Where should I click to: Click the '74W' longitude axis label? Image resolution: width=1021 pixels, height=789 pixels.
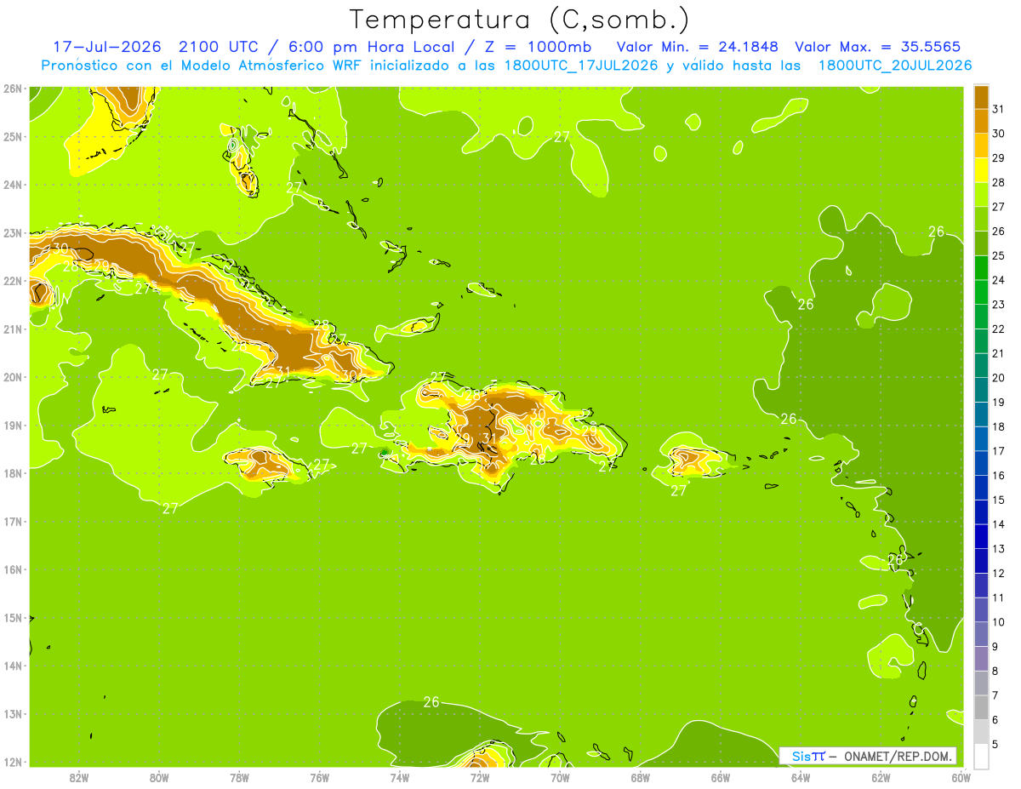click(x=399, y=777)
